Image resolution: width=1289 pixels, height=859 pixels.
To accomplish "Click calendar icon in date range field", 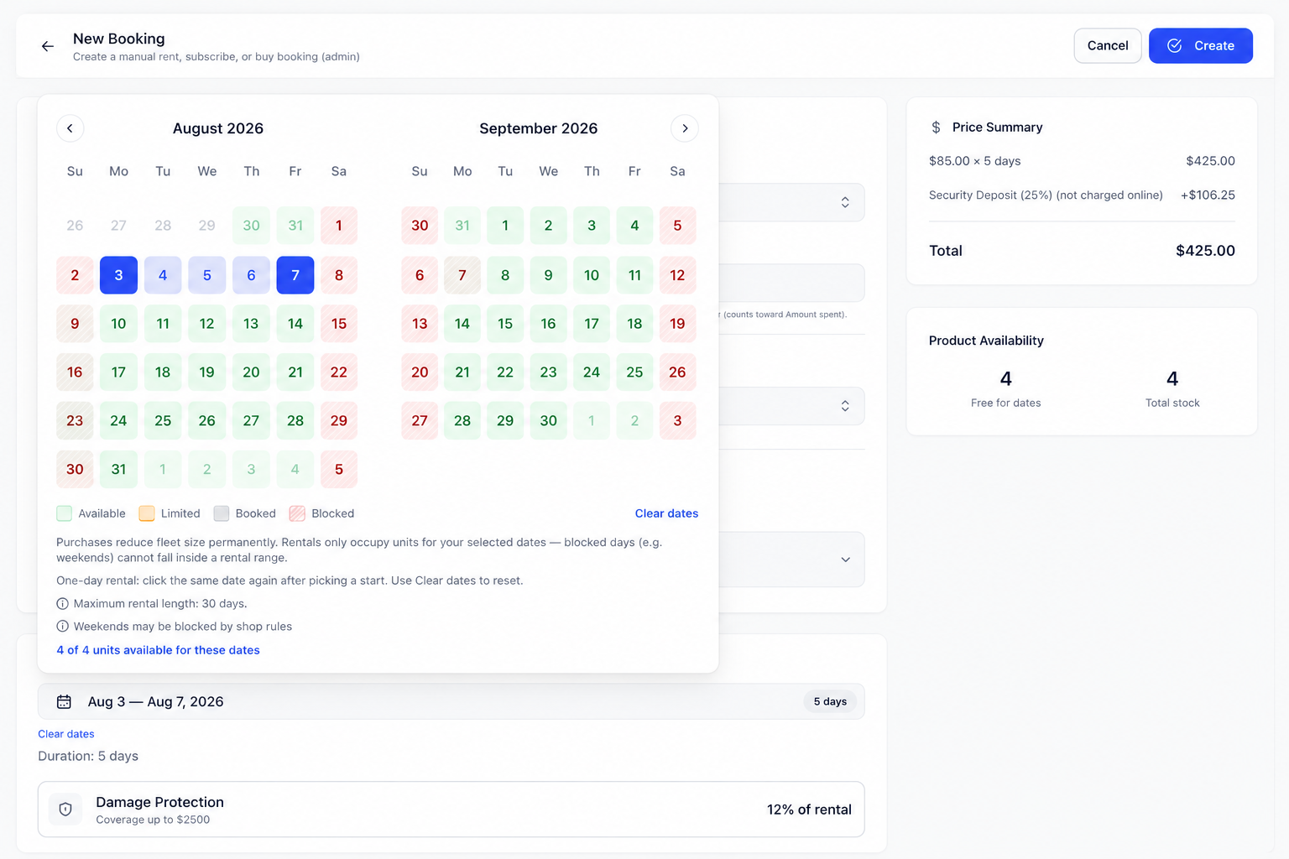I will [64, 702].
